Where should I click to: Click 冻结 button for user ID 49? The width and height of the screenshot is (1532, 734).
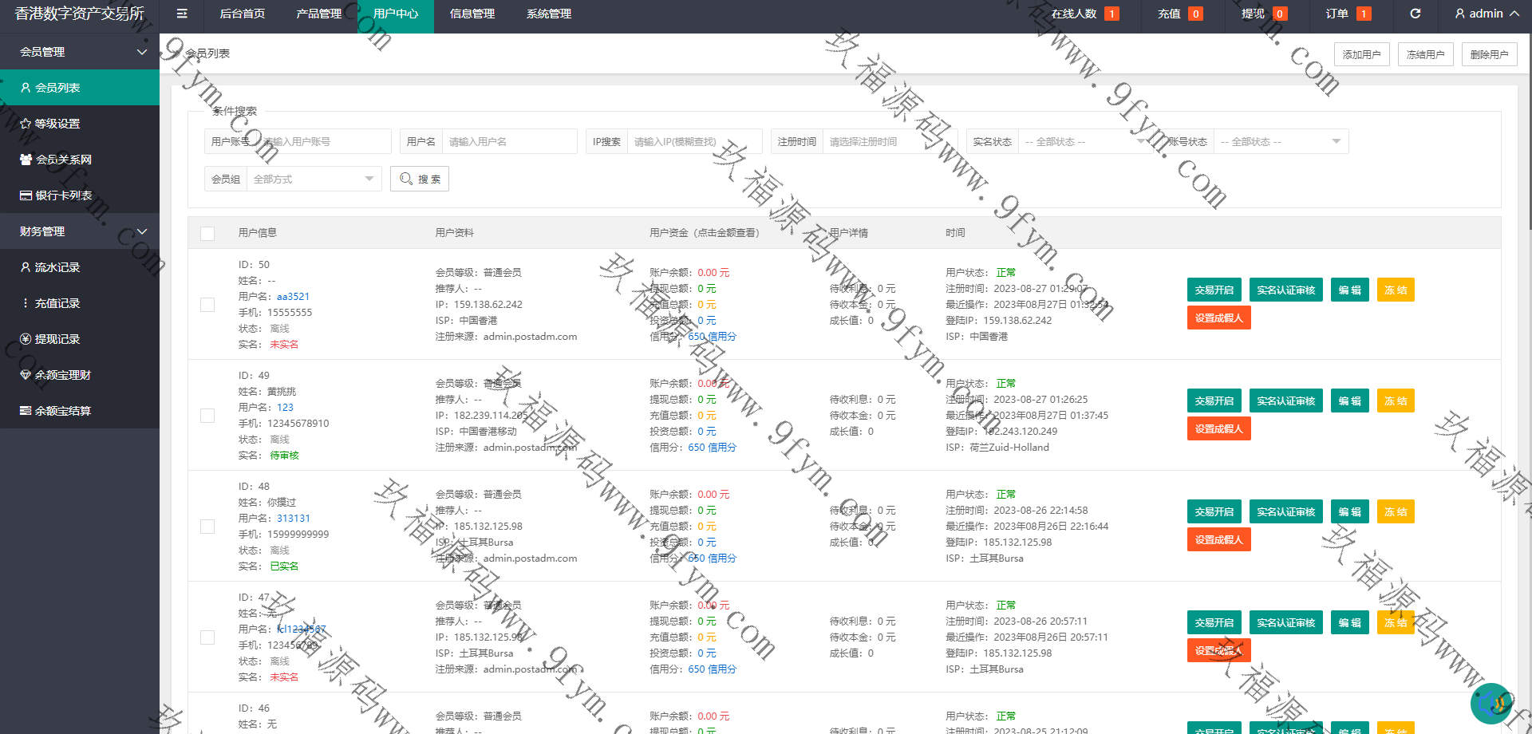coord(1395,401)
